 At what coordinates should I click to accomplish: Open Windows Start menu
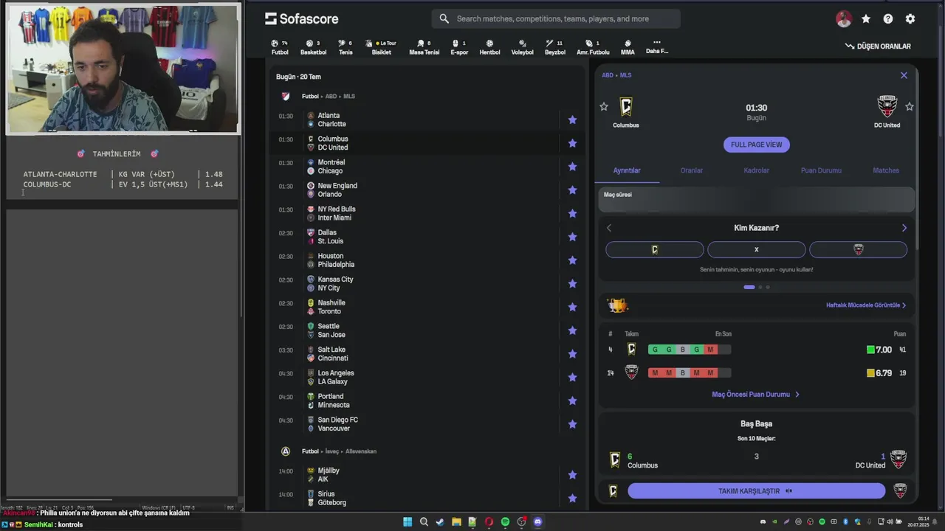pyautogui.click(x=408, y=521)
